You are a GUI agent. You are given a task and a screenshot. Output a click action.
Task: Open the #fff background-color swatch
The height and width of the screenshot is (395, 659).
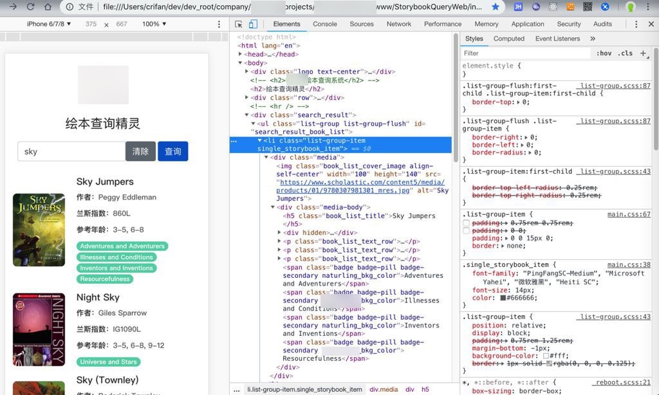tap(546, 356)
